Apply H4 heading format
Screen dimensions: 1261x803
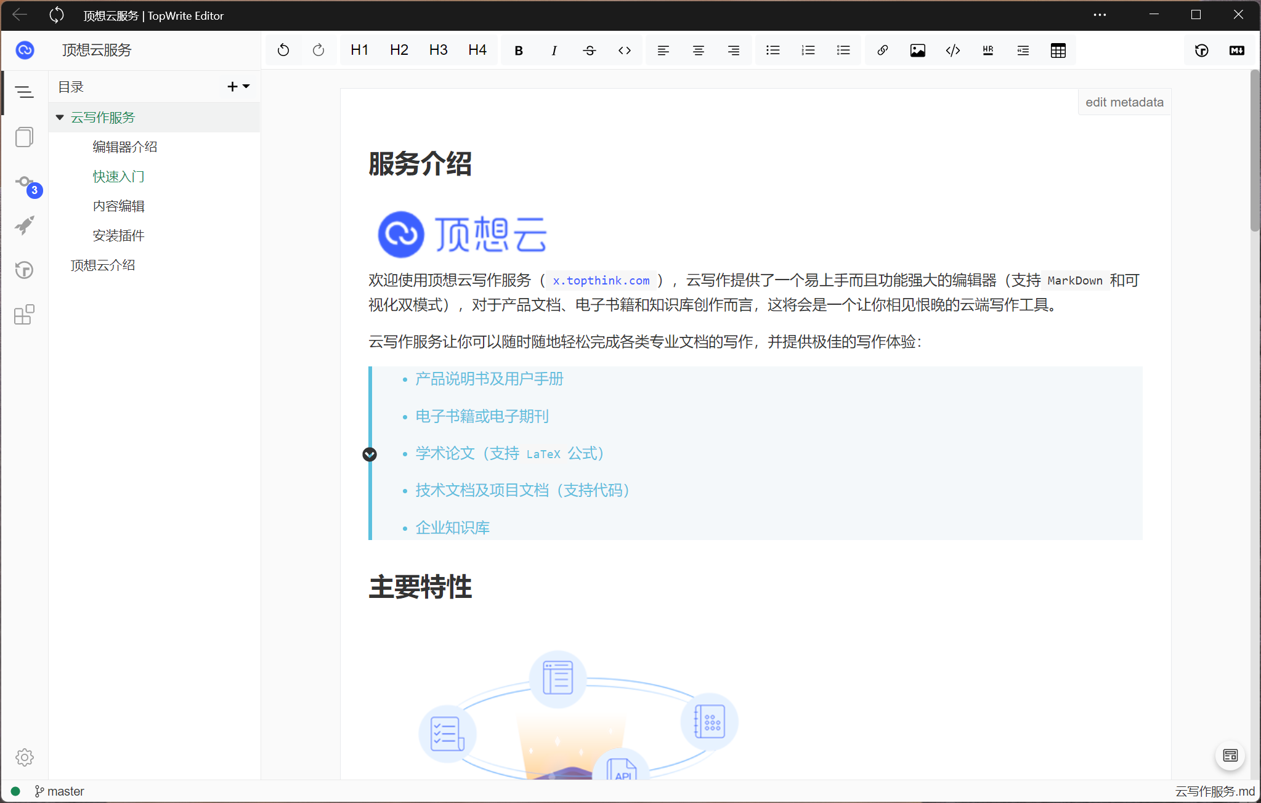pos(477,50)
